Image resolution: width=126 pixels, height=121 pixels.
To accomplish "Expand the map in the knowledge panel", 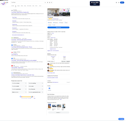I will [69, 9].
